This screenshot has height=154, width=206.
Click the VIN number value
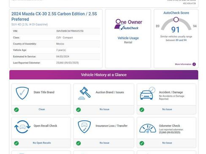pos(70,31)
